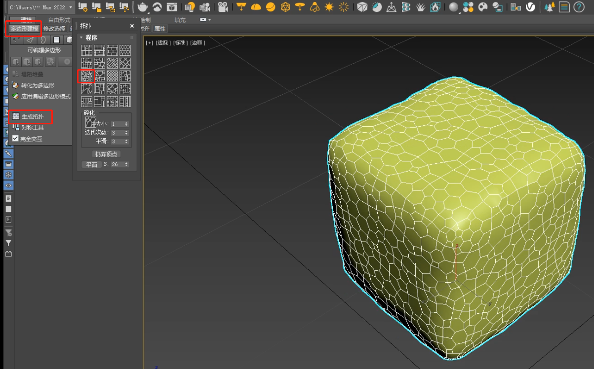The height and width of the screenshot is (369, 594).
Task: Collapse the 程序 rollout
Action: [81, 37]
